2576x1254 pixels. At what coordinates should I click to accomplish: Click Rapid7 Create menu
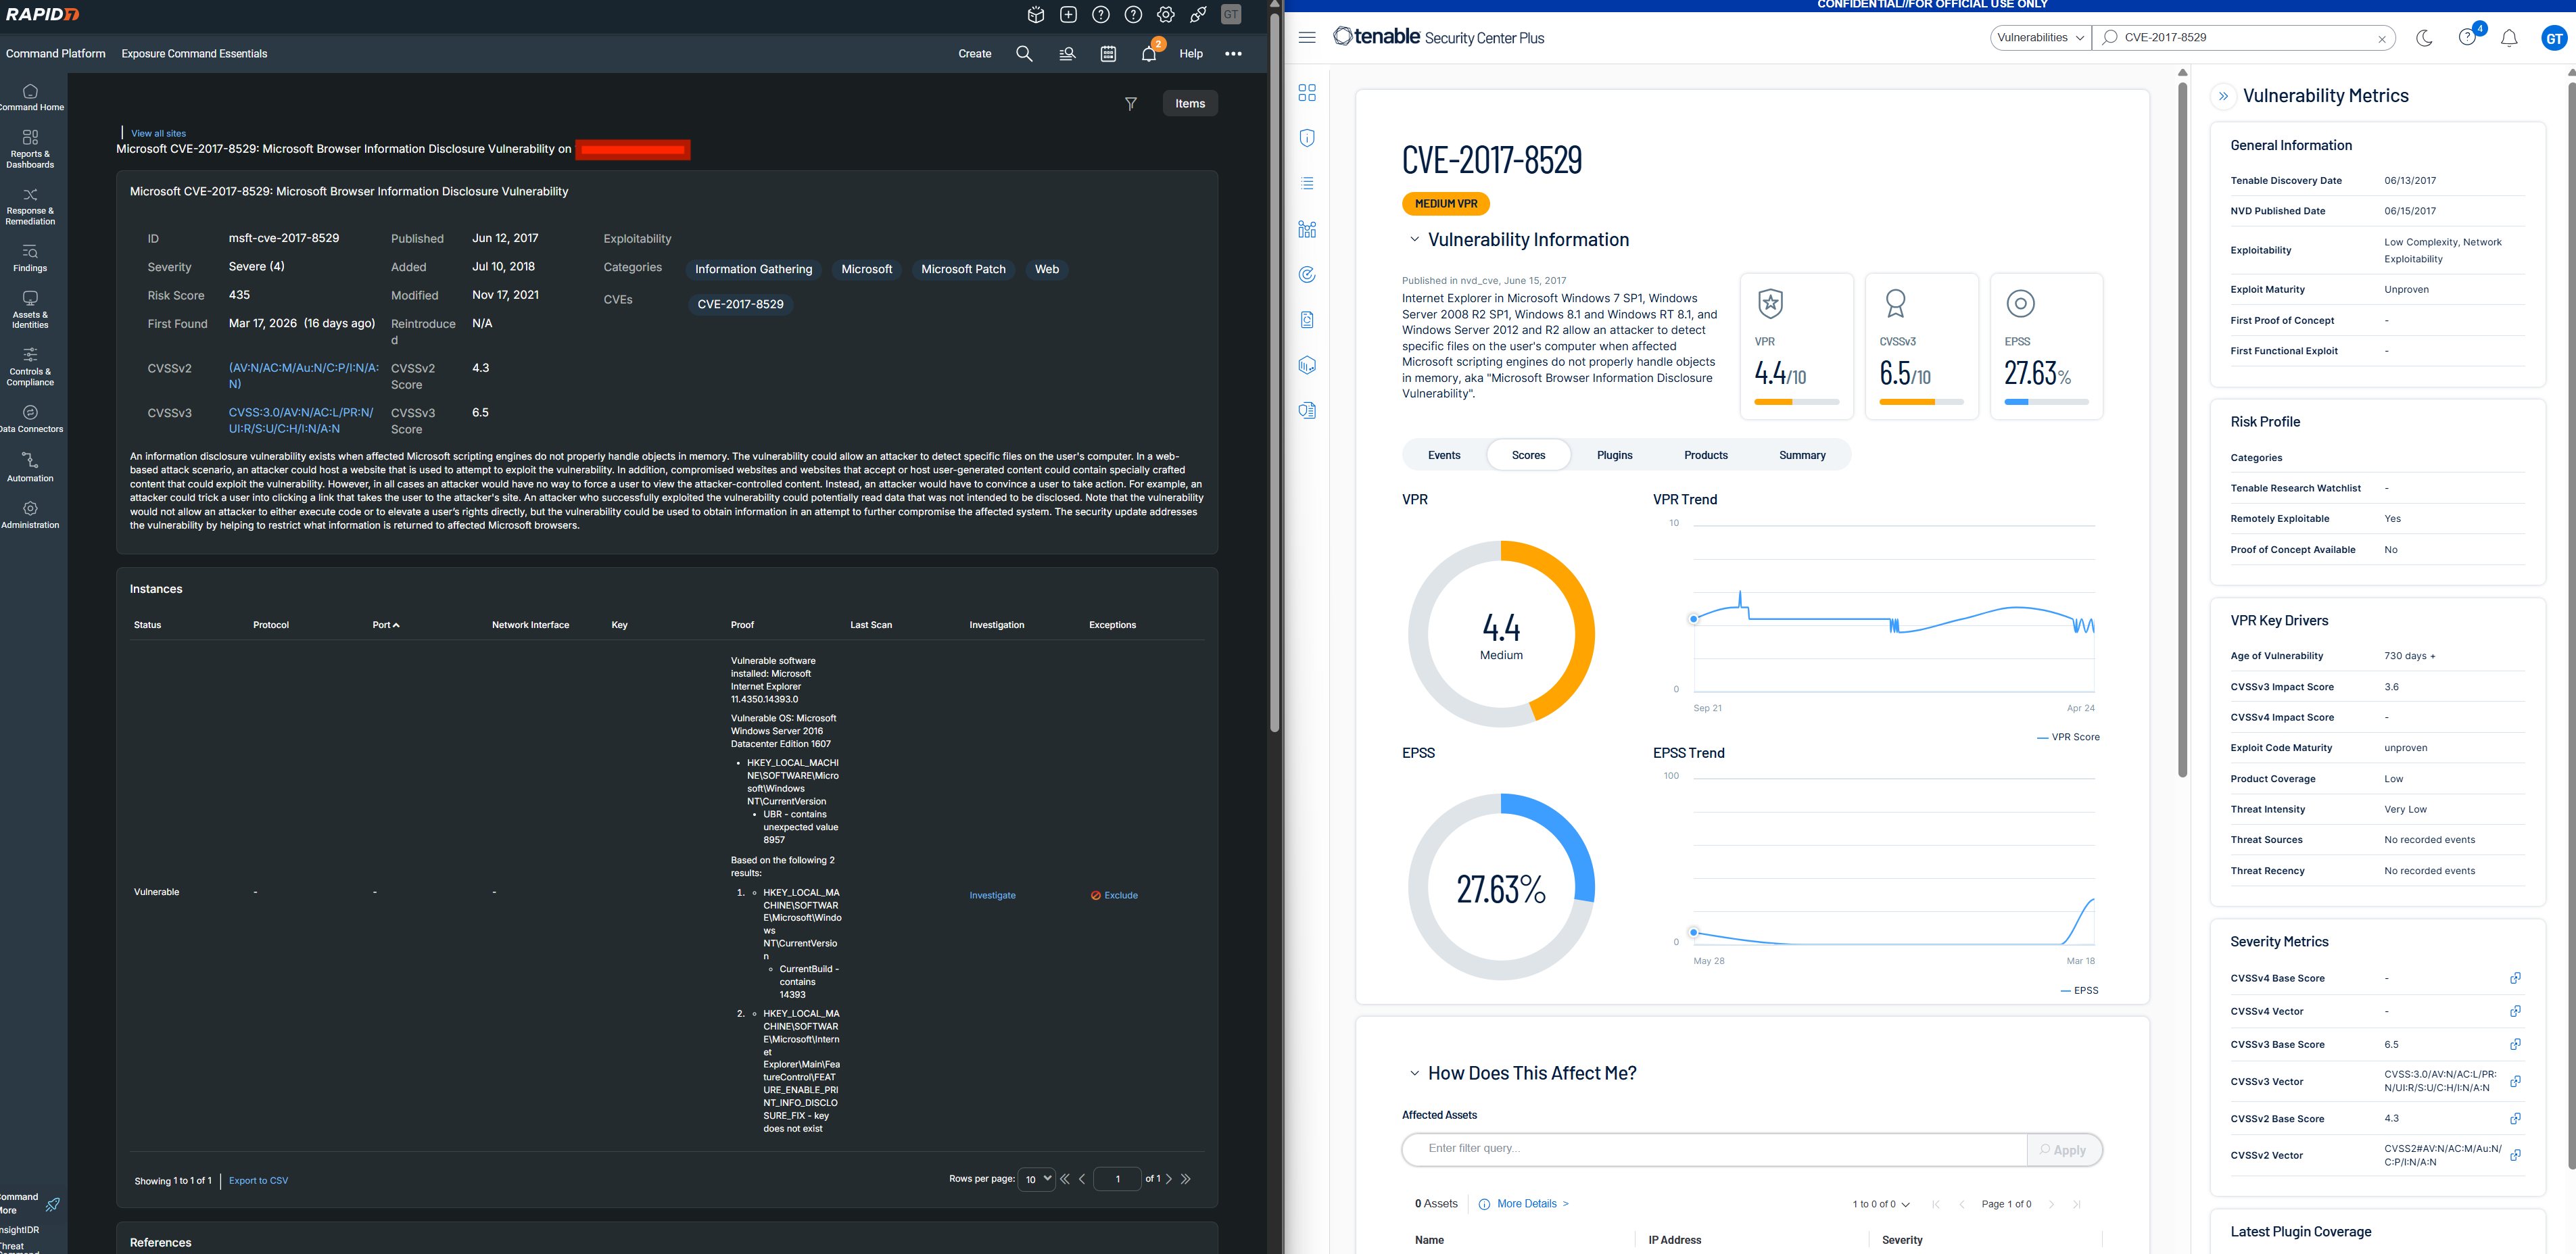(974, 54)
